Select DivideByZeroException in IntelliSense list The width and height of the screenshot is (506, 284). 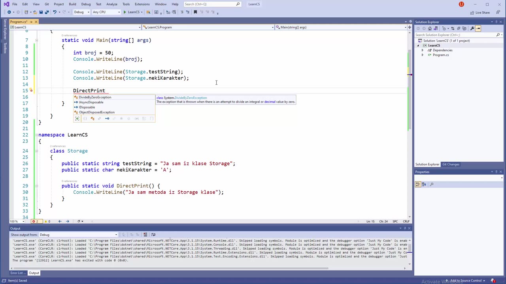click(x=114, y=97)
